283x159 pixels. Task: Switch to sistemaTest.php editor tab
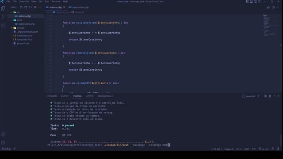(x=79, y=7)
